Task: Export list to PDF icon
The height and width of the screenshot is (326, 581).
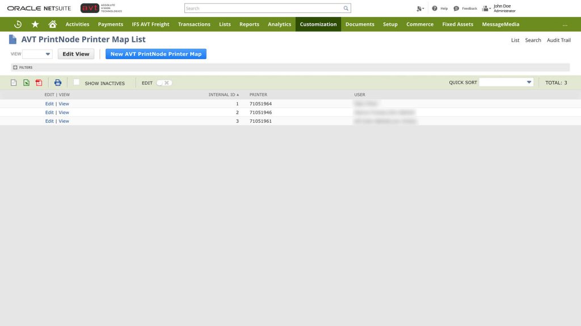Action: [x=39, y=83]
